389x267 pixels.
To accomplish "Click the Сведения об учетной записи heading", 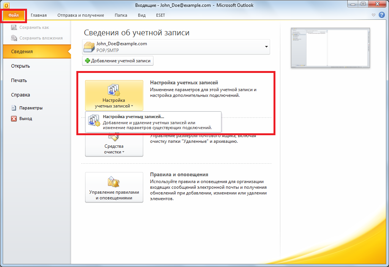I will click(x=137, y=33).
